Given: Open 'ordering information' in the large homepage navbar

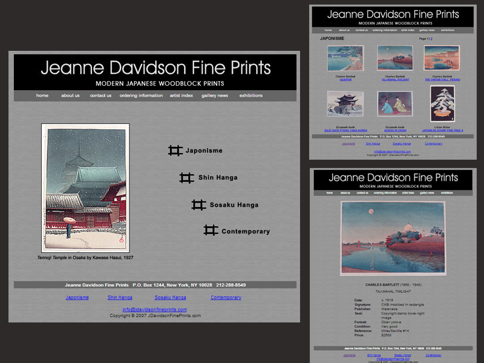Looking at the screenshot, I should coord(141,96).
